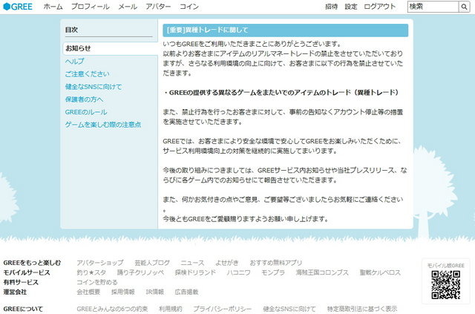Open 特定商取引法に基づく表示 footer link
Viewport: 475px width, 314px height.
(x=362, y=309)
